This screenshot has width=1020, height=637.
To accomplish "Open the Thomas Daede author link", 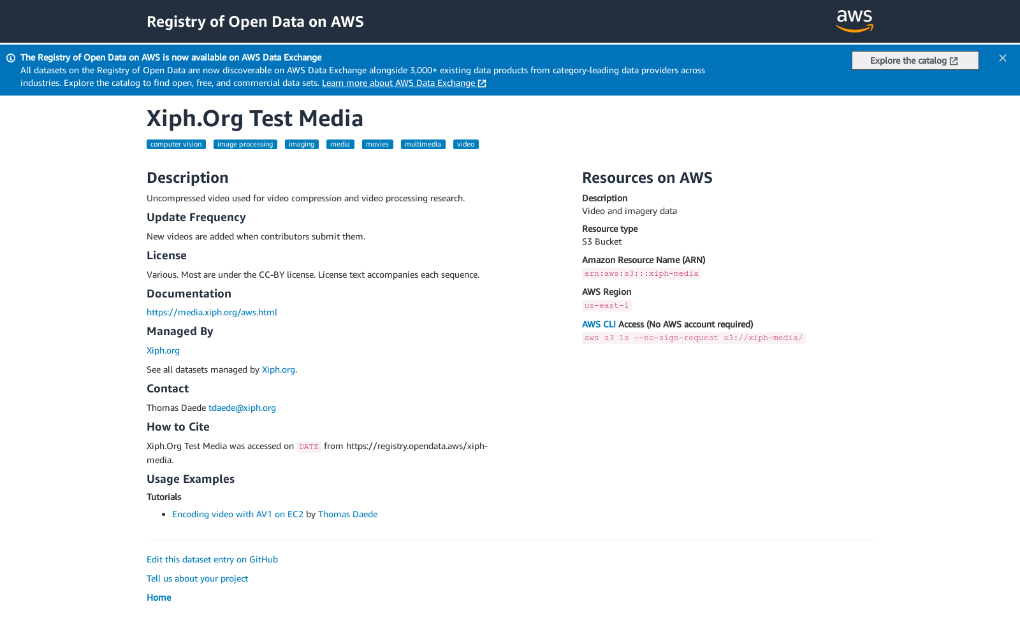I will [x=347, y=514].
